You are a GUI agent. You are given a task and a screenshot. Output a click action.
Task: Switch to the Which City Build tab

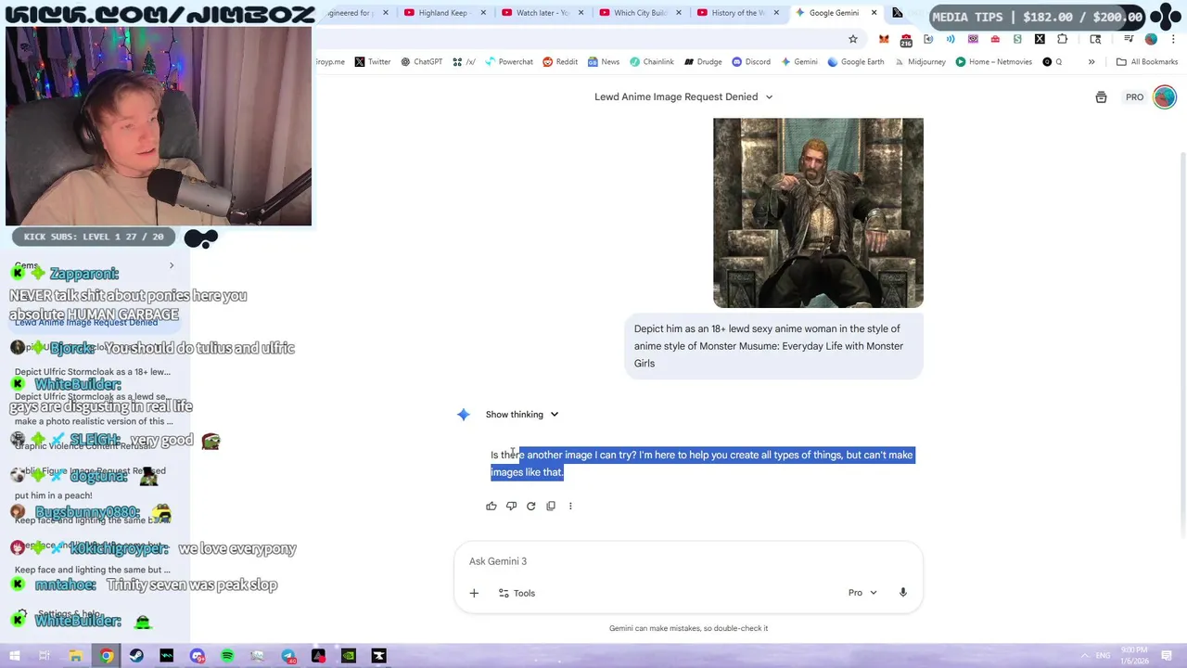point(640,13)
